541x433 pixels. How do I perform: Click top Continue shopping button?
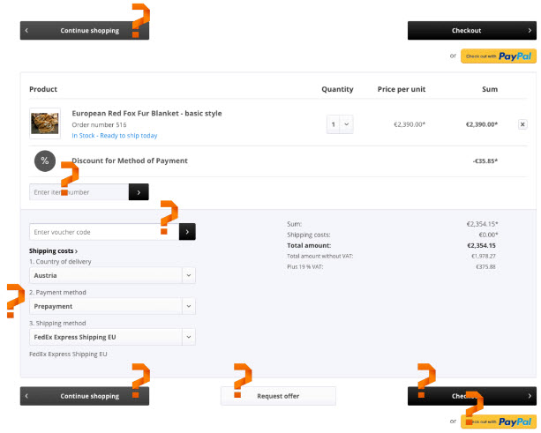[84, 31]
